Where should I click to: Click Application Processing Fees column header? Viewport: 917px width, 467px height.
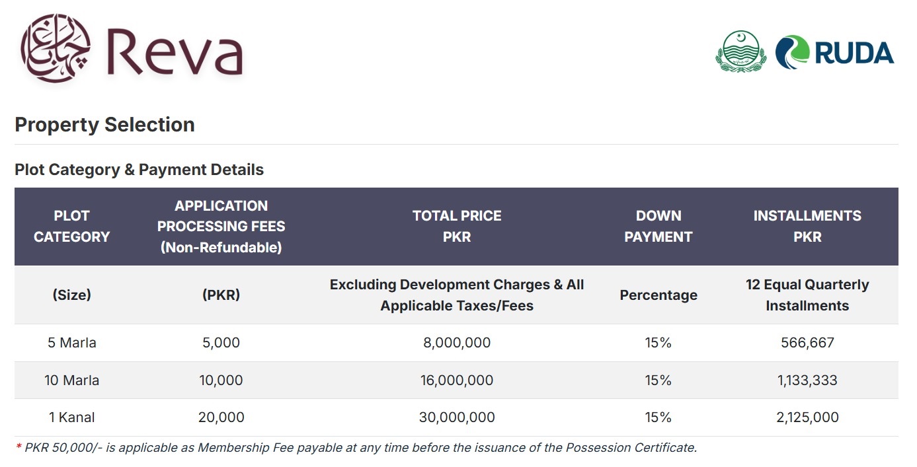click(221, 226)
